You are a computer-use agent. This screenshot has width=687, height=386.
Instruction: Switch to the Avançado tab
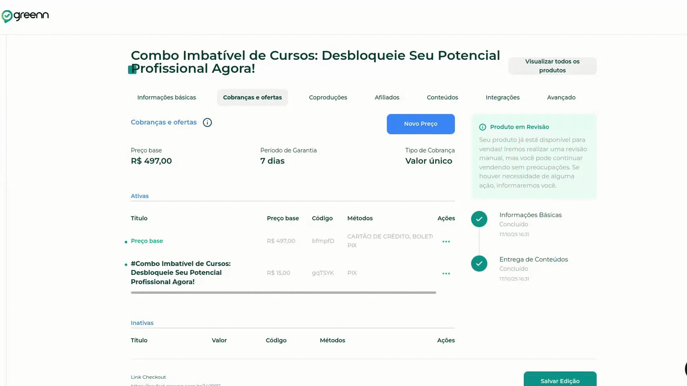pos(561,98)
